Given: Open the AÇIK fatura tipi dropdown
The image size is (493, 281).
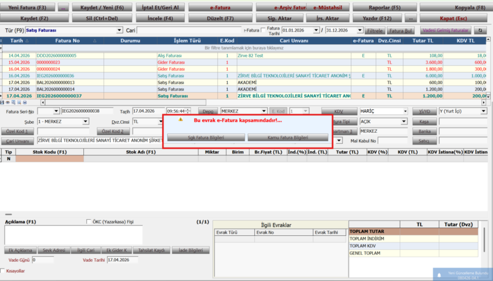Looking at the screenshot, I should [404, 121].
